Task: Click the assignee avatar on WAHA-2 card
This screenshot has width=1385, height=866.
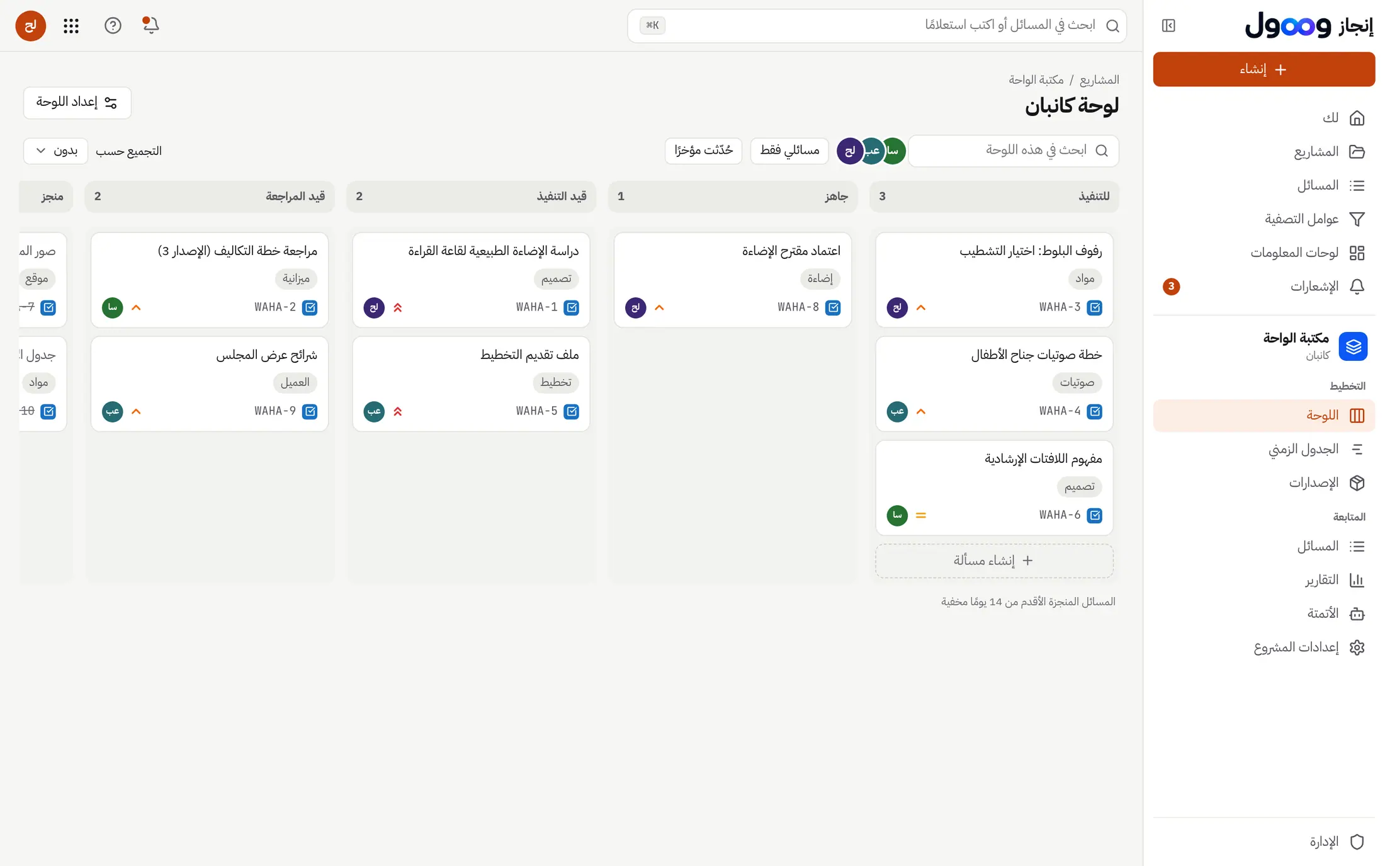Action: click(x=113, y=307)
